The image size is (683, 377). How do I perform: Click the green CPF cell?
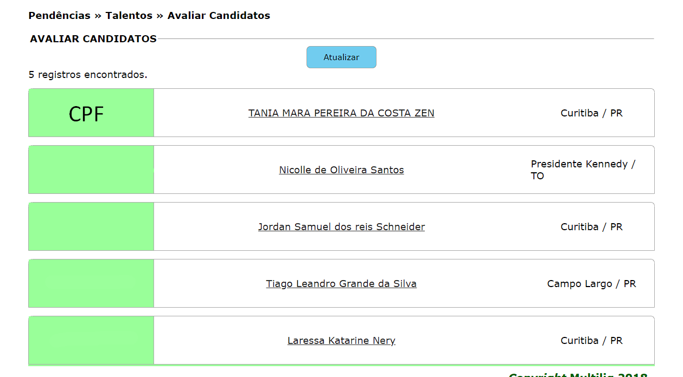pyautogui.click(x=91, y=113)
